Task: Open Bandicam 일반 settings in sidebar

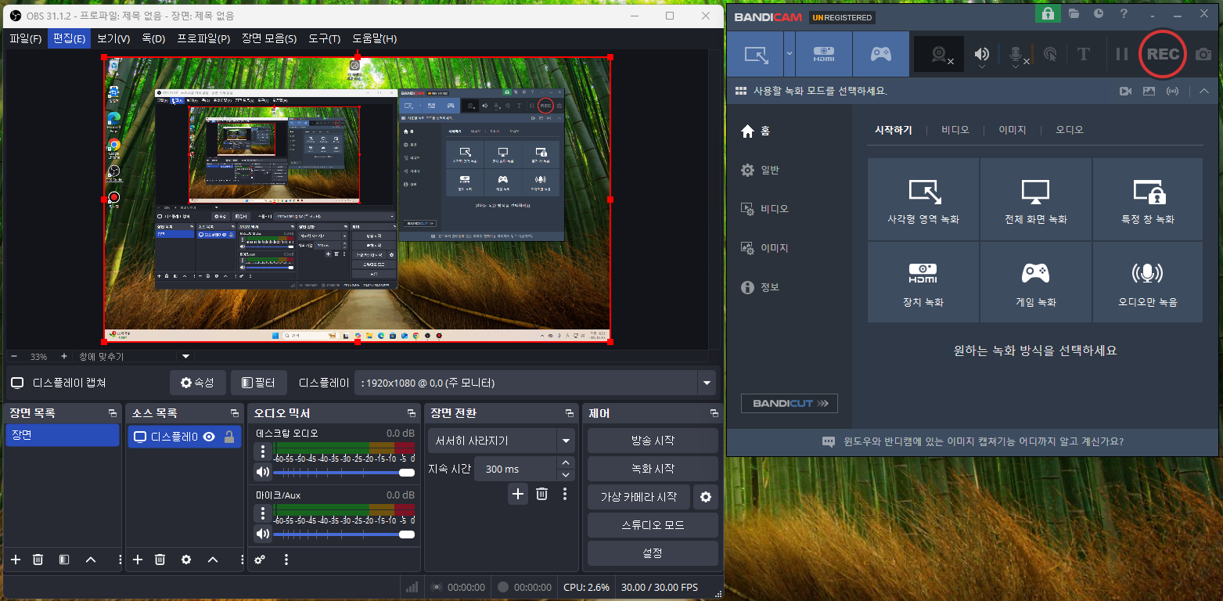Action: tap(761, 170)
